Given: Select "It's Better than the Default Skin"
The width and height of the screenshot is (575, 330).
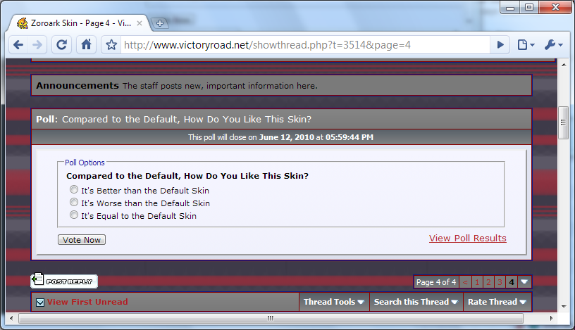Looking at the screenshot, I should pyautogui.click(x=74, y=190).
